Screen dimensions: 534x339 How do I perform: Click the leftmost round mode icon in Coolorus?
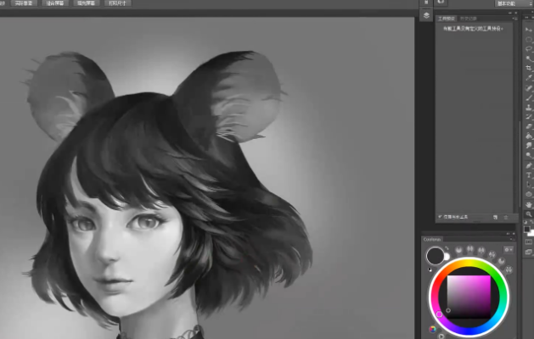[459, 250]
